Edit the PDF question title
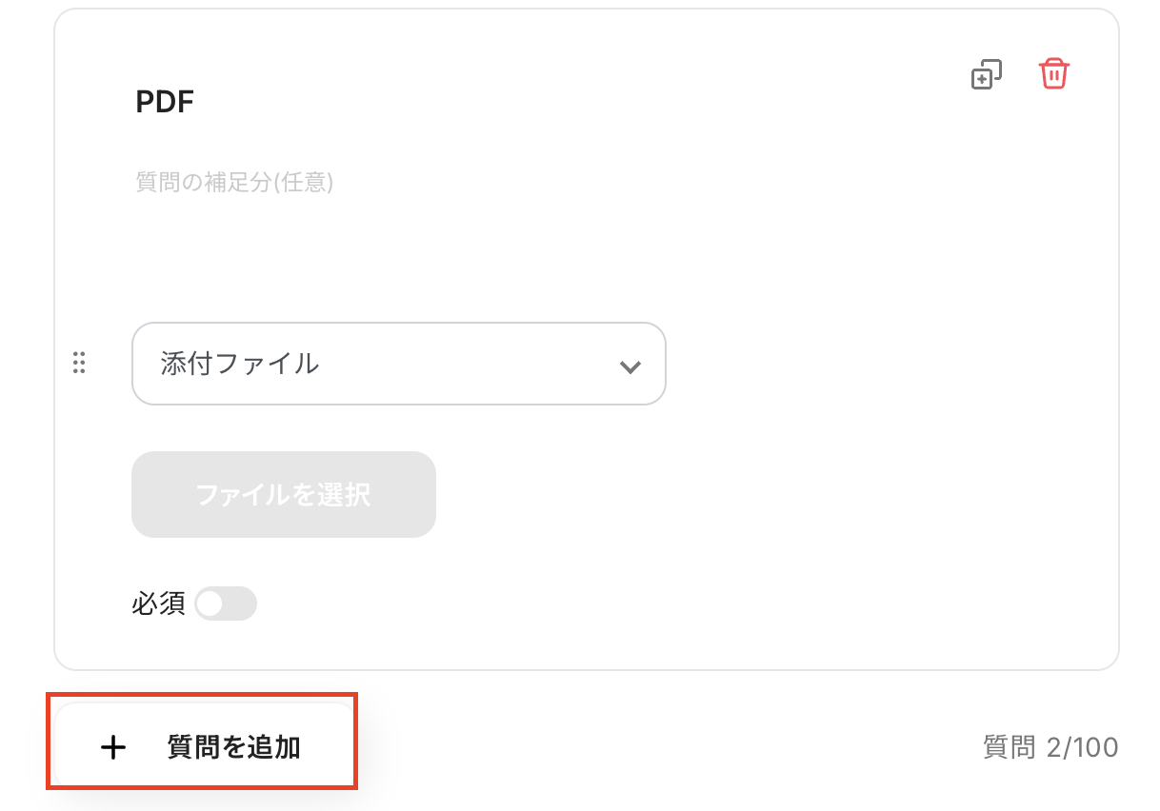The width and height of the screenshot is (1160, 811). pyautogui.click(x=165, y=102)
